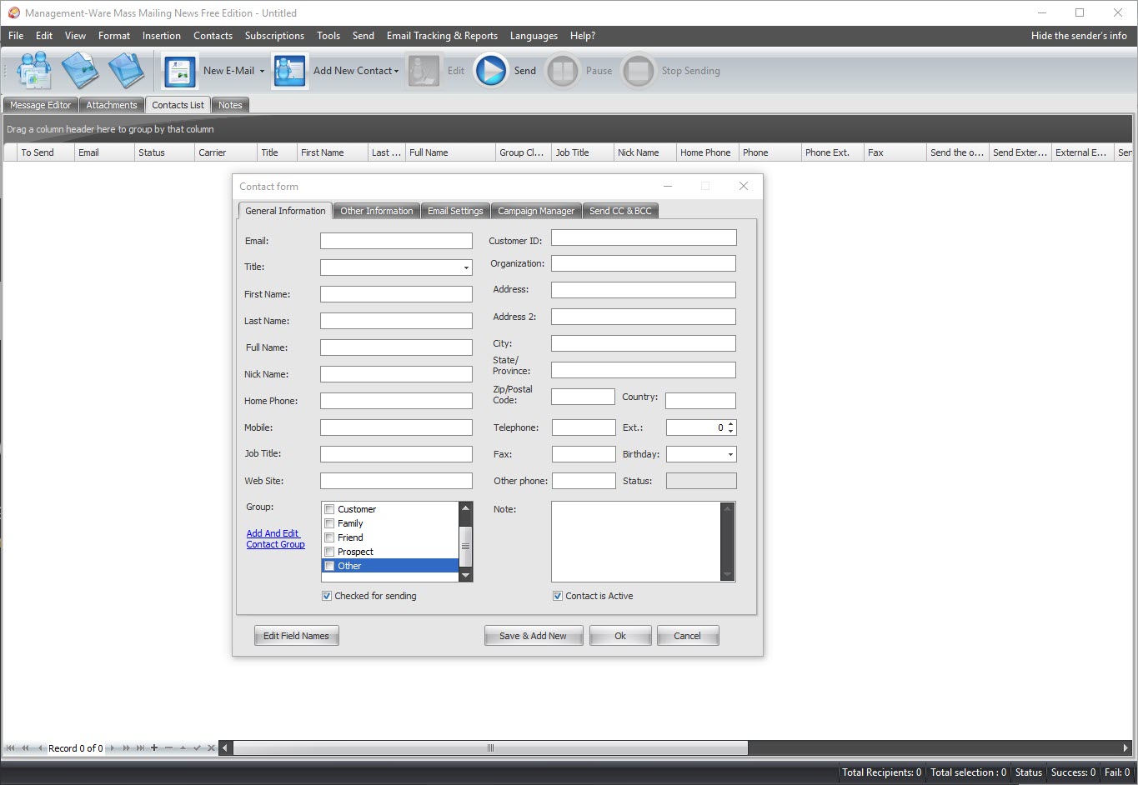Open the Add And Edit Contact Group link
Viewport: 1138px width, 785px height.
tap(275, 539)
